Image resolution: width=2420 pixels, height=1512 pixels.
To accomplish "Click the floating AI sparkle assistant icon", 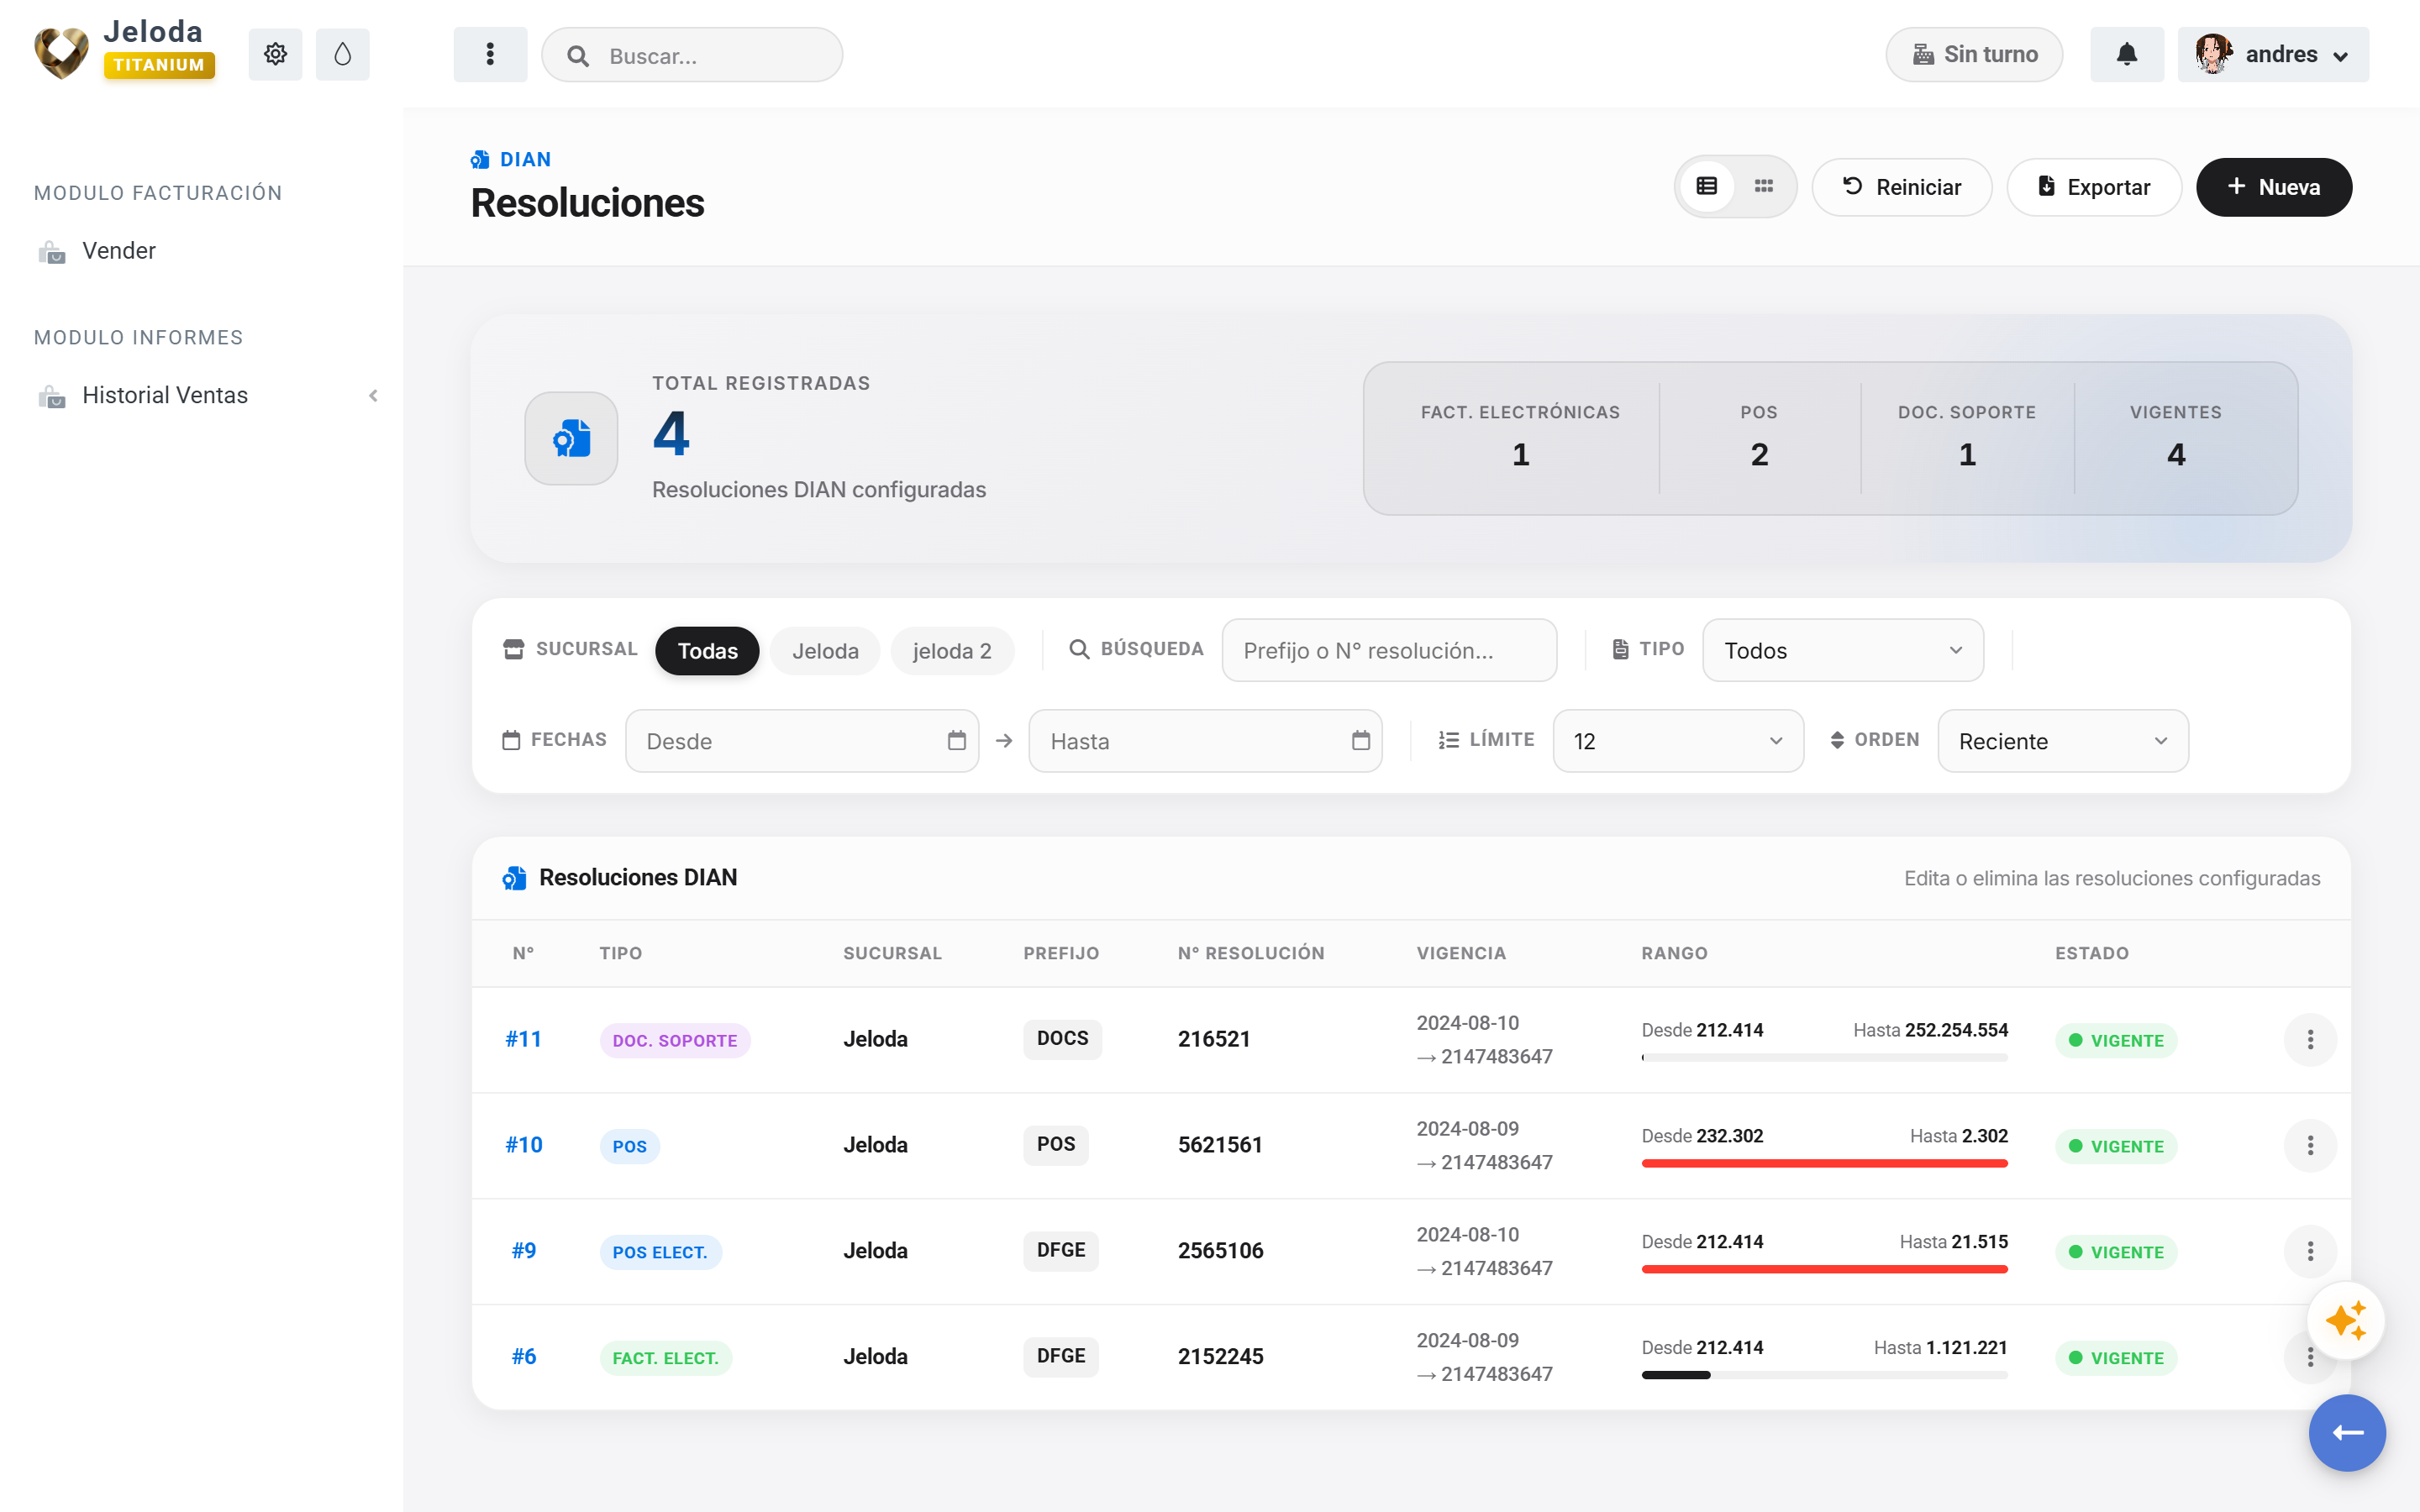I will point(2346,1321).
